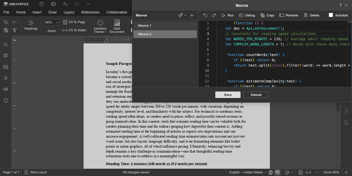Enable the Autostart checkbox
Viewport: 352px width, 176px height.
tap(331, 15)
